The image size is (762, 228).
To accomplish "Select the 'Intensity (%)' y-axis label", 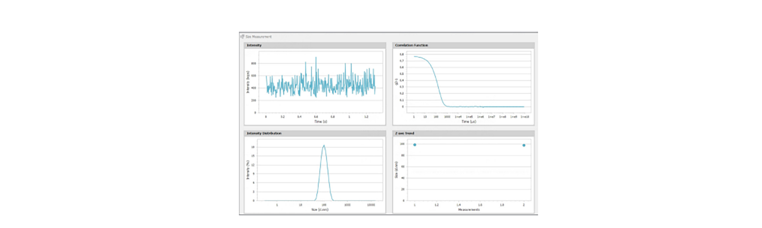I will (248, 170).
